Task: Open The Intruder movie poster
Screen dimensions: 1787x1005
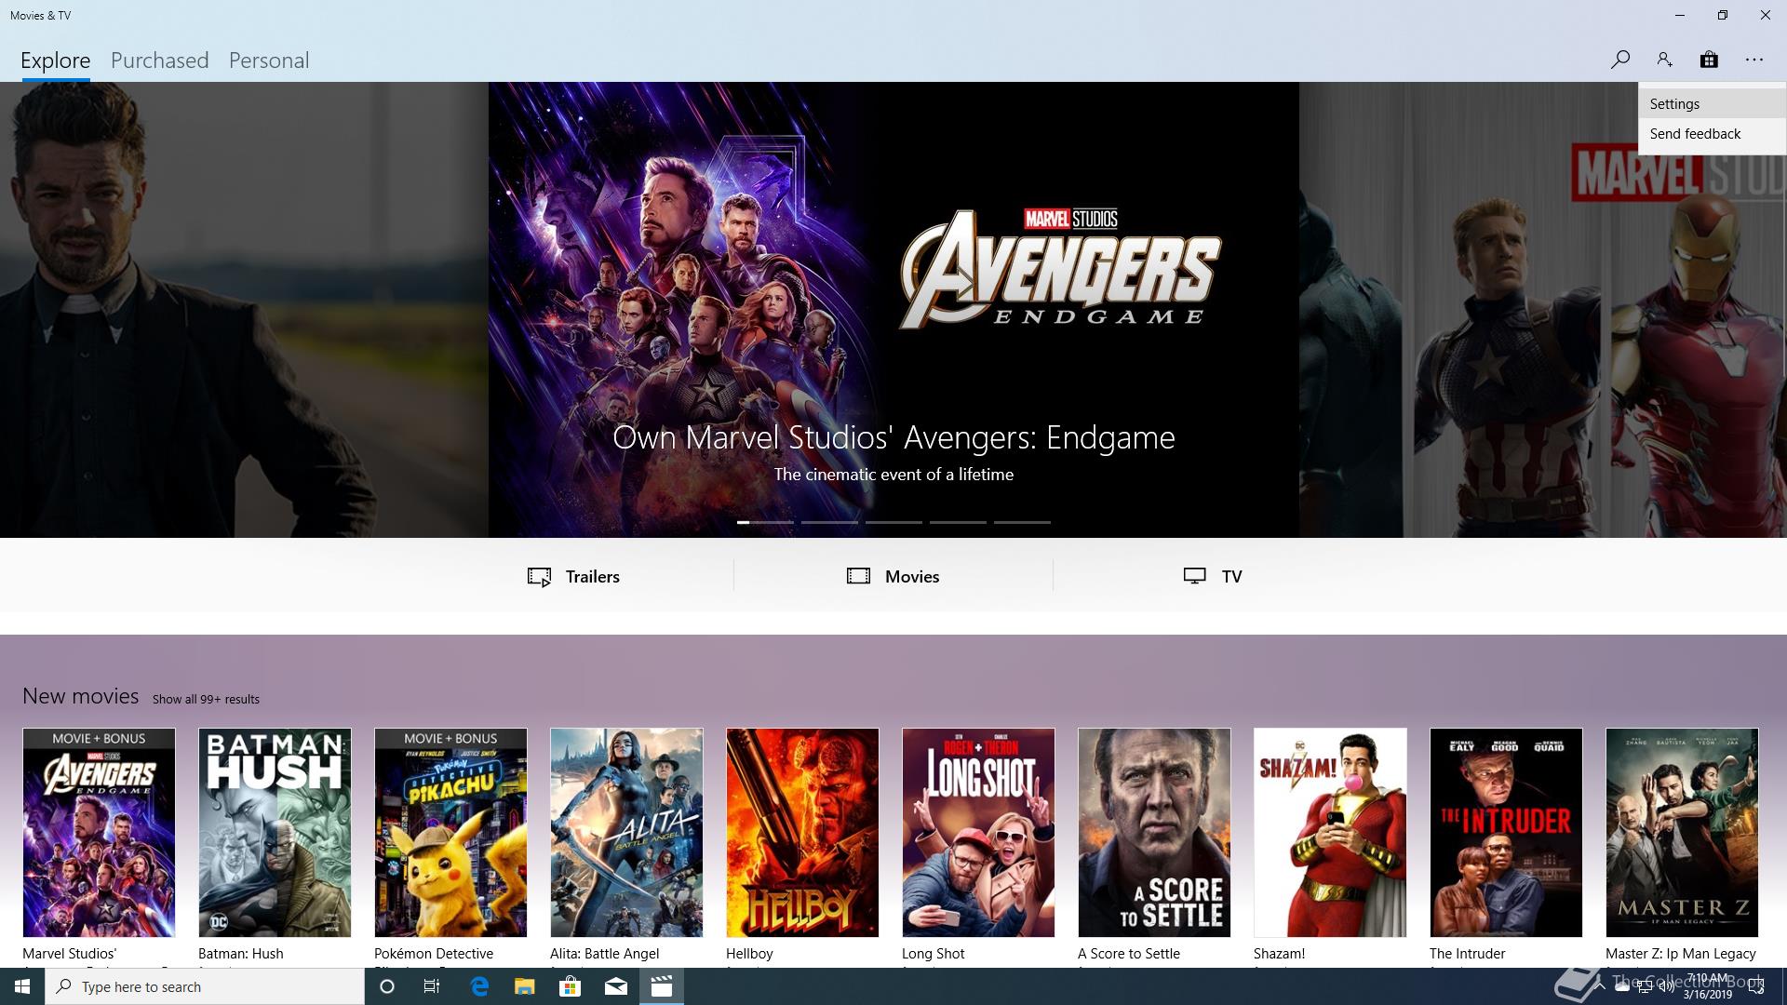Action: point(1506,832)
